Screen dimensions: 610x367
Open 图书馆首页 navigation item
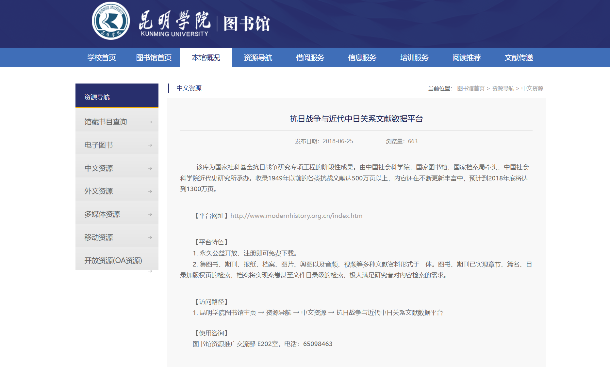click(x=154, y=58)
